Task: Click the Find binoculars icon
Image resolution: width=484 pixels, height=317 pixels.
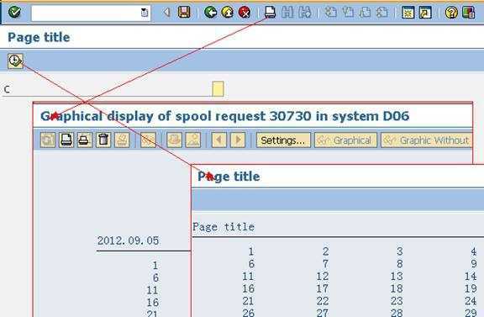Action: coord(287,13)
